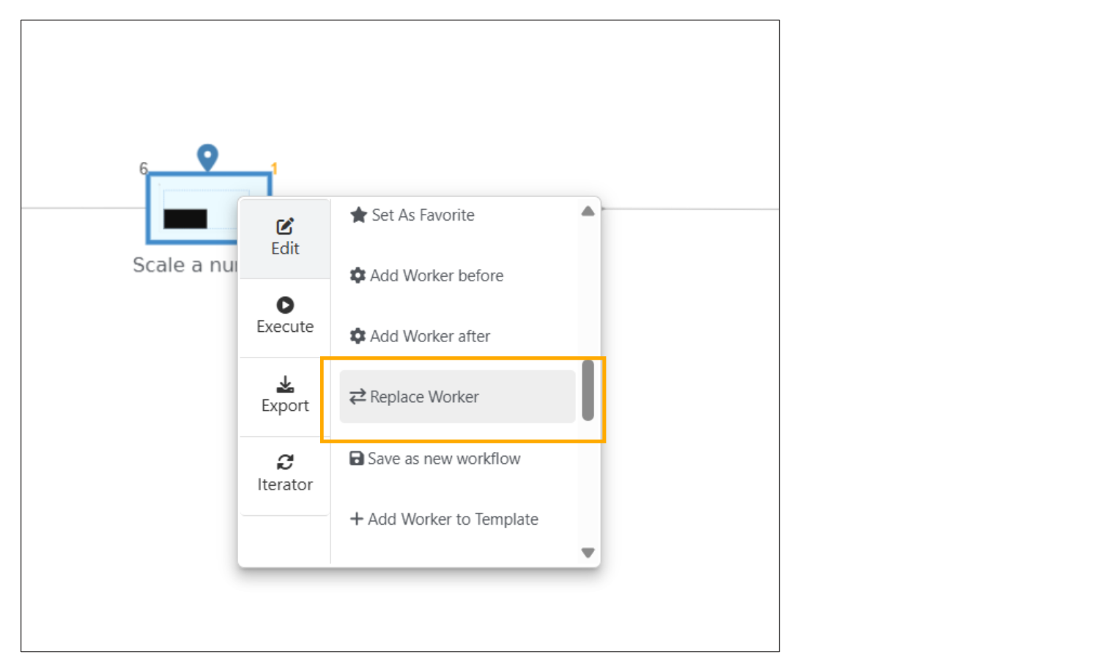Click the blue location pin above the worker
This screenshot has height=666, width=1107.
(x=208, y=157)
